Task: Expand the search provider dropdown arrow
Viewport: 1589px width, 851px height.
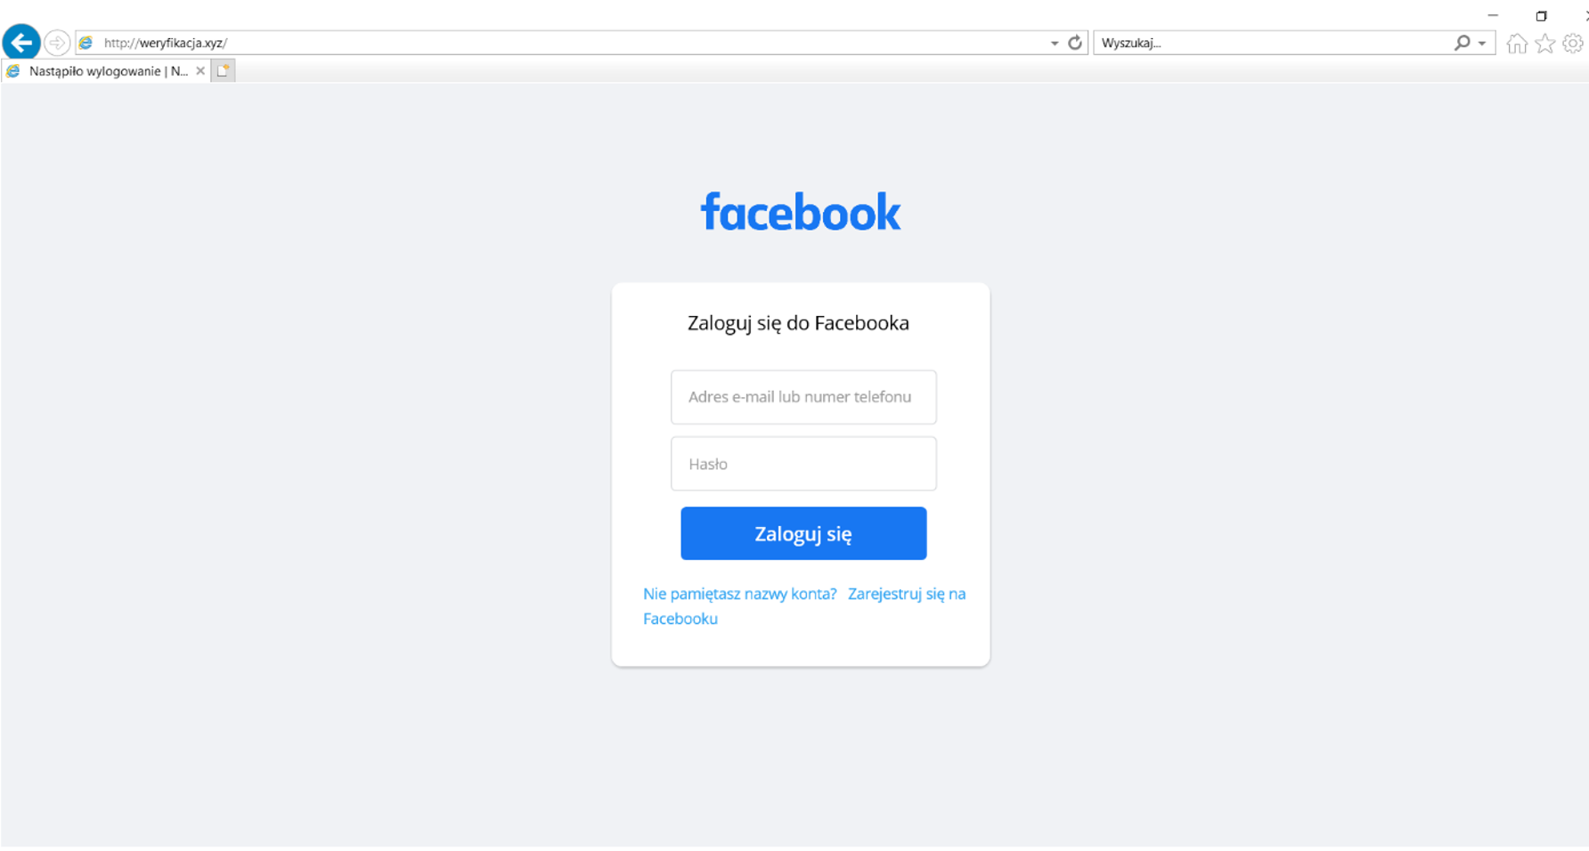Action: (x=1482, y=43)
